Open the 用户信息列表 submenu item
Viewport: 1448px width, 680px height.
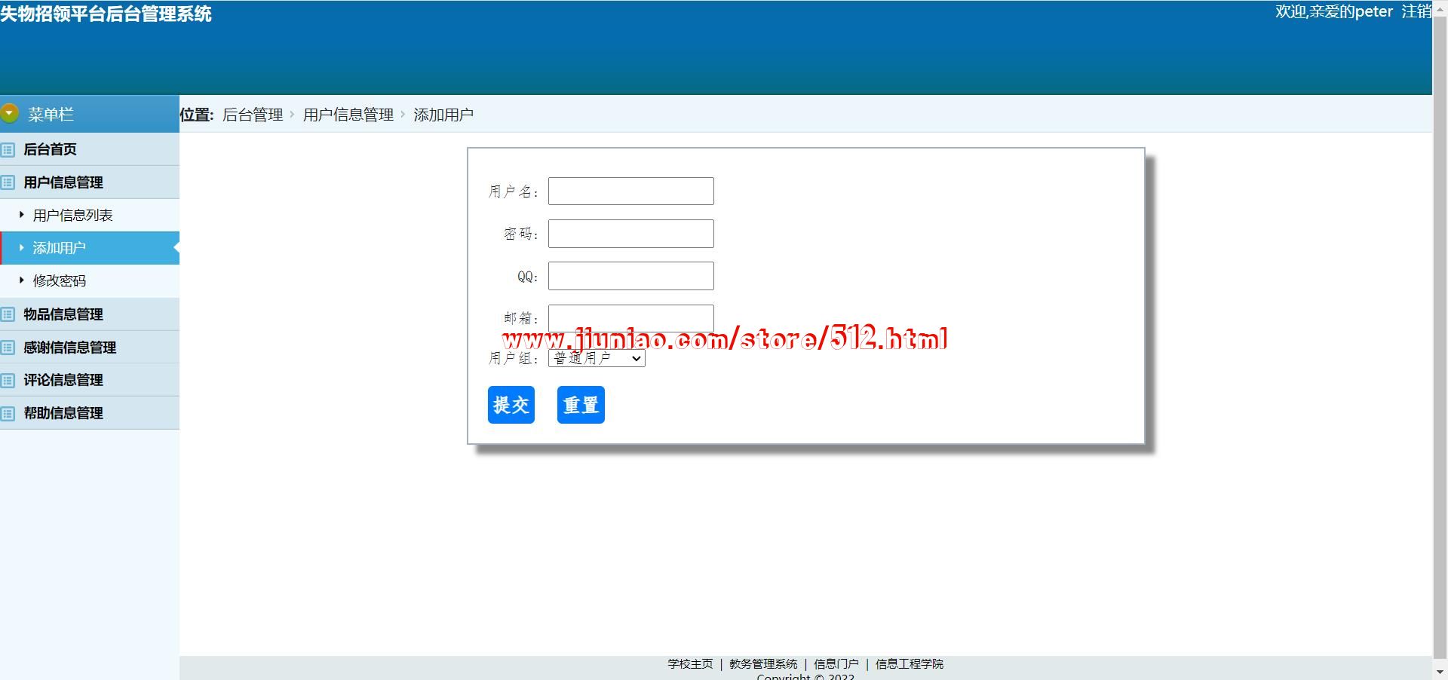pos(90,215)
